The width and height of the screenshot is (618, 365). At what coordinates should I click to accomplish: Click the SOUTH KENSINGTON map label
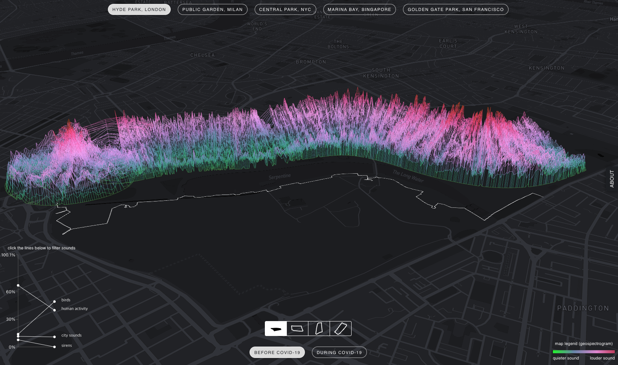[x=381, y=73]
